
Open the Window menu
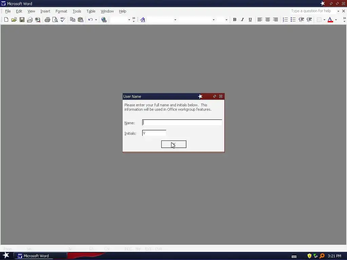click(x=107, y=11)
